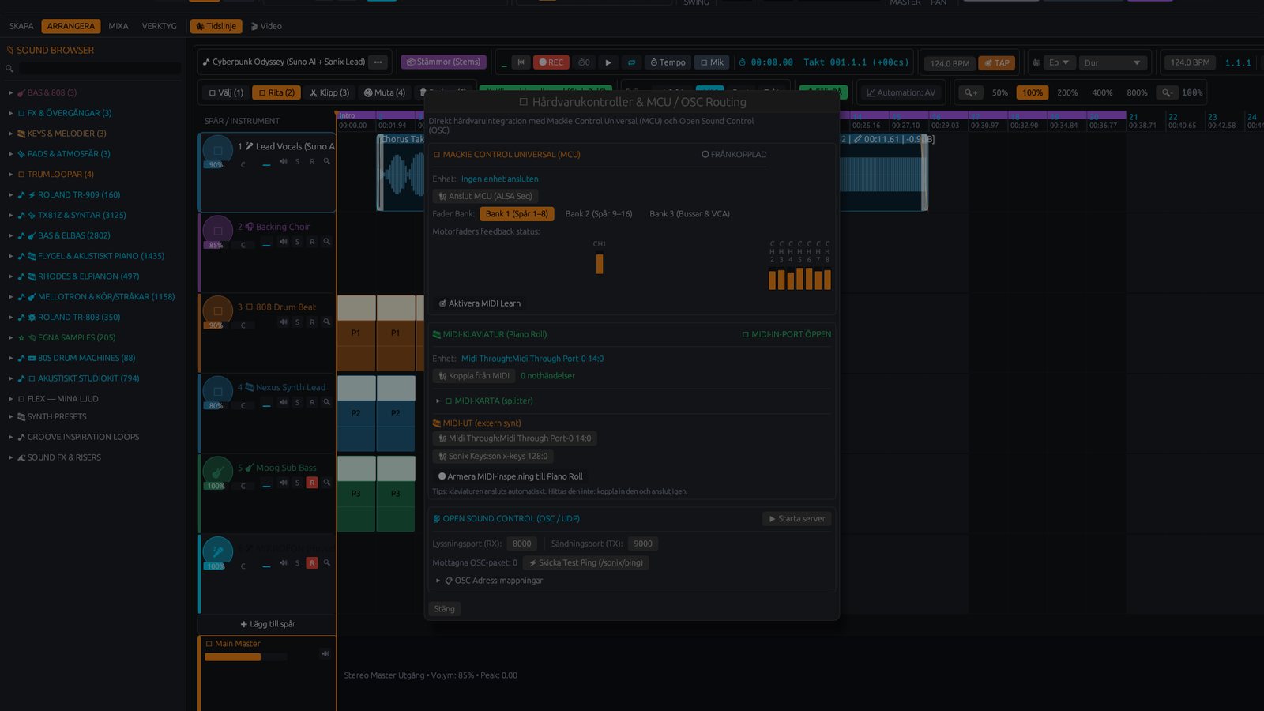1264x711 pixels.
Task: Enable Aktivera MIDI Learn
Action: pyautogui.click(x=480, y=303)
